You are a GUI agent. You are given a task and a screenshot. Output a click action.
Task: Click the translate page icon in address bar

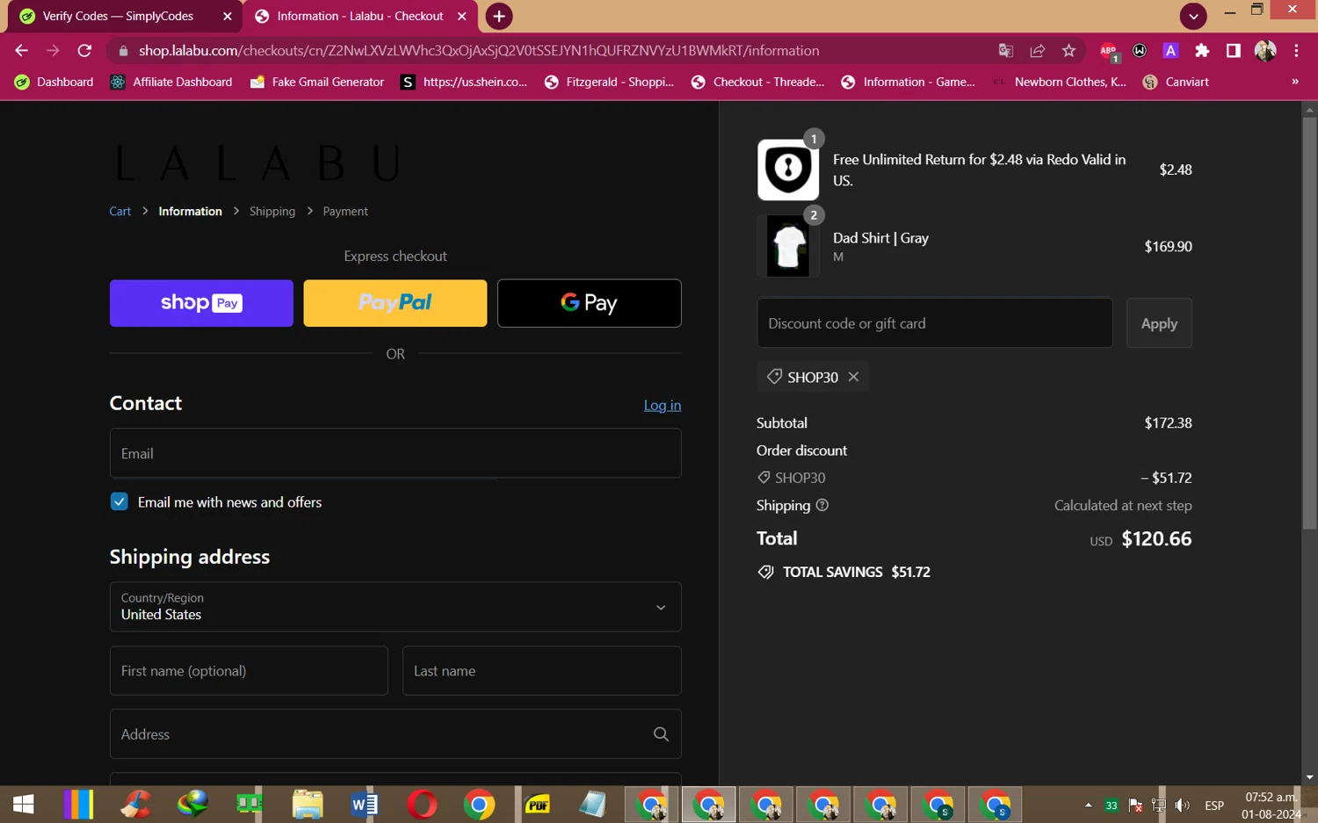point(1006,51)
